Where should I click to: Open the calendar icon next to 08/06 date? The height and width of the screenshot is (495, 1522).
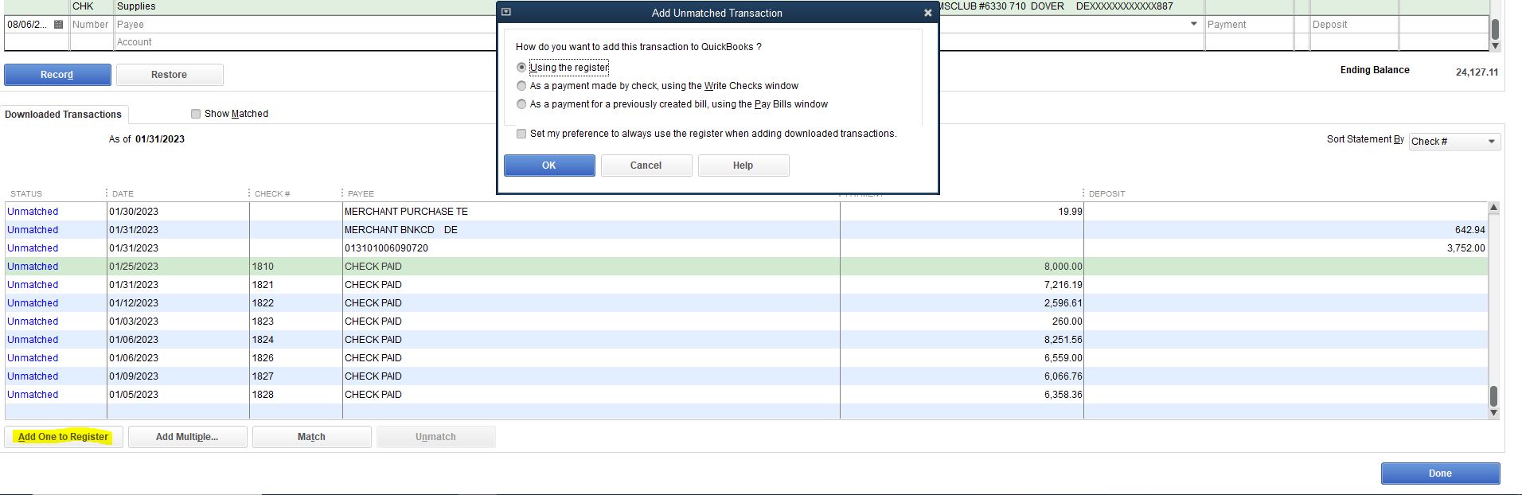(x=58, y=25)
